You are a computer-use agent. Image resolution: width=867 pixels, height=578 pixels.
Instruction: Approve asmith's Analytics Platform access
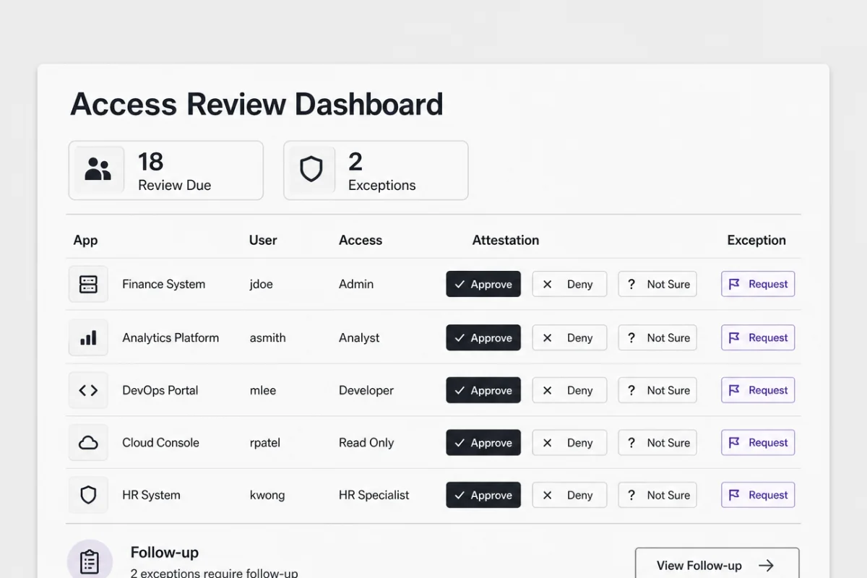(x=483, y=337)
